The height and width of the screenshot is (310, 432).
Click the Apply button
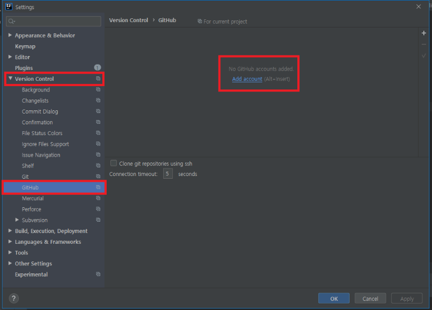pyautogui.click(x=407, y=299)
